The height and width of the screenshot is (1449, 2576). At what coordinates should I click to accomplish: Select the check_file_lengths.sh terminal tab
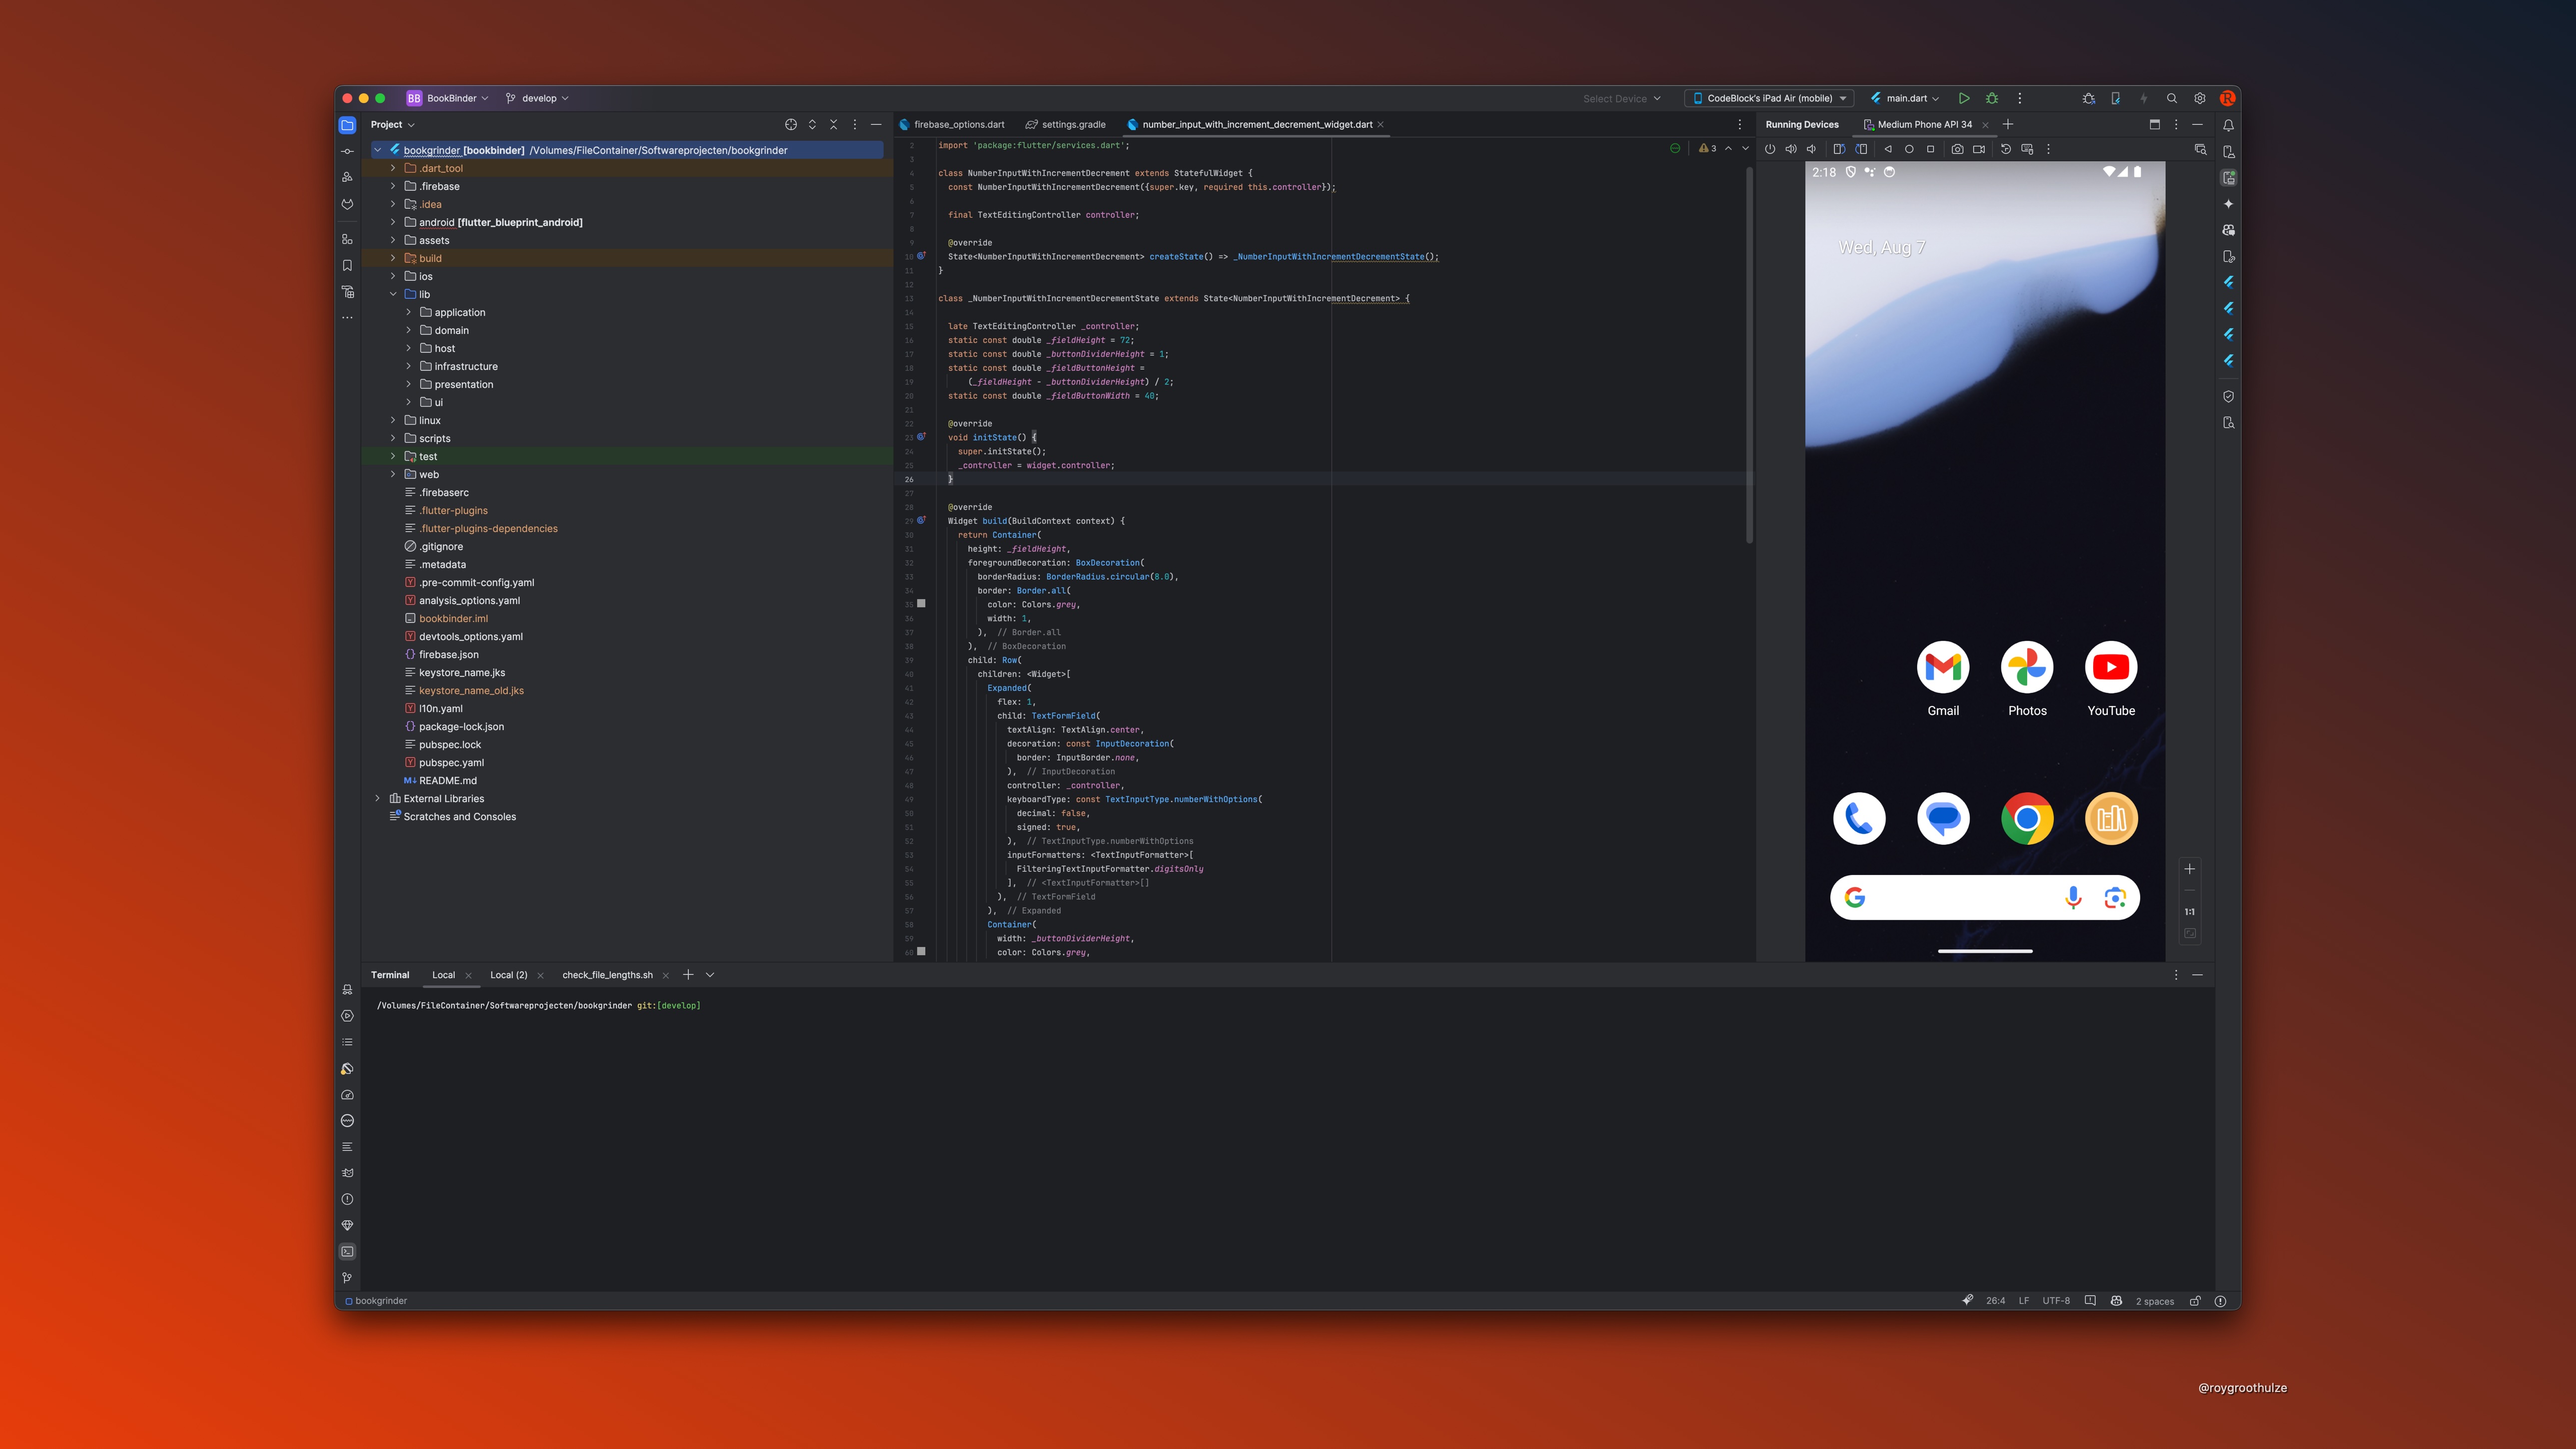607,975
